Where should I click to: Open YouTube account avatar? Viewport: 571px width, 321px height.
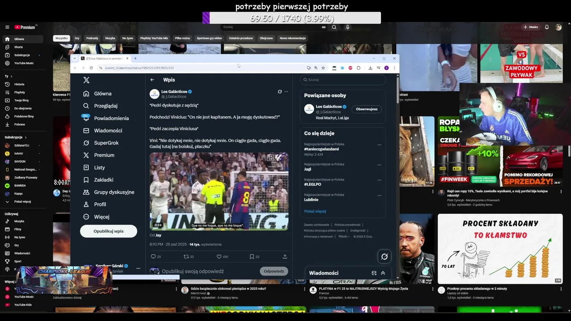(559, 27)
